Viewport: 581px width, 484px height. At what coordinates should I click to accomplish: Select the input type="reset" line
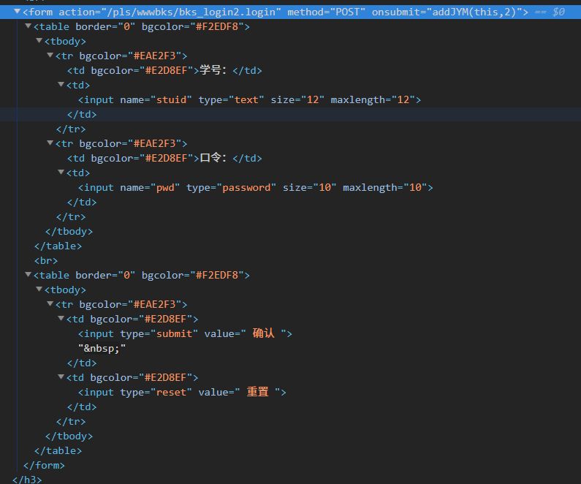[x=182, y=392]
